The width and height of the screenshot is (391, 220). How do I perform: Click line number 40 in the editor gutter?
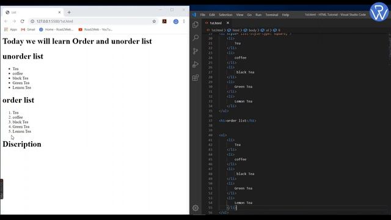click(x=210, y=135)
